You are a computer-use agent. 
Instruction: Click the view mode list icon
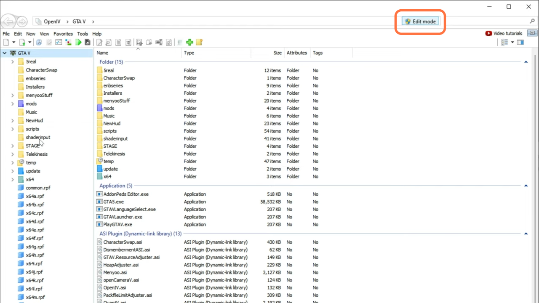tap(504, 42)
